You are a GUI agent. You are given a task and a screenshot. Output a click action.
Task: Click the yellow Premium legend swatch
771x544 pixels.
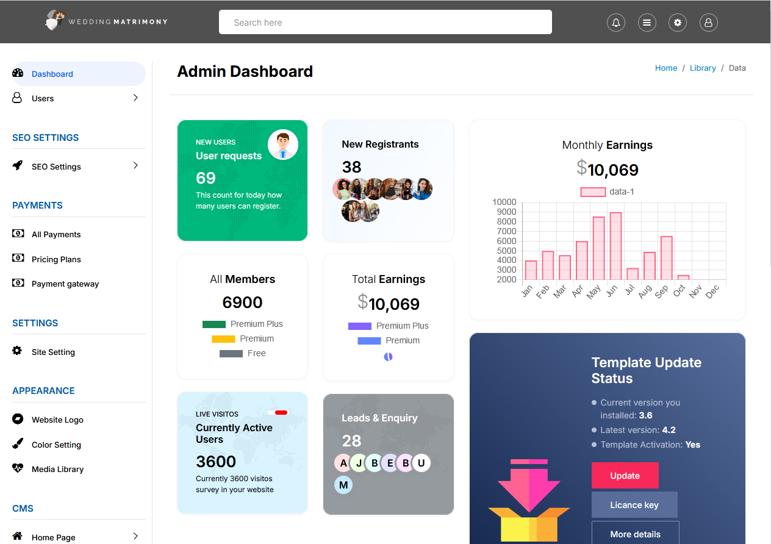pyautogui.click(x=223, y=338)
